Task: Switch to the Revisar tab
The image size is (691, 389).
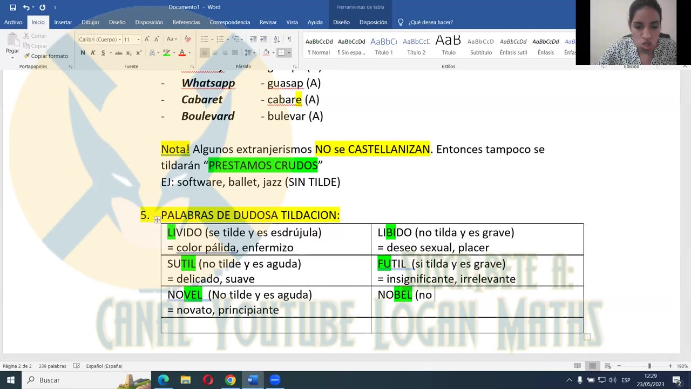Action: click(x=268, y=22)
